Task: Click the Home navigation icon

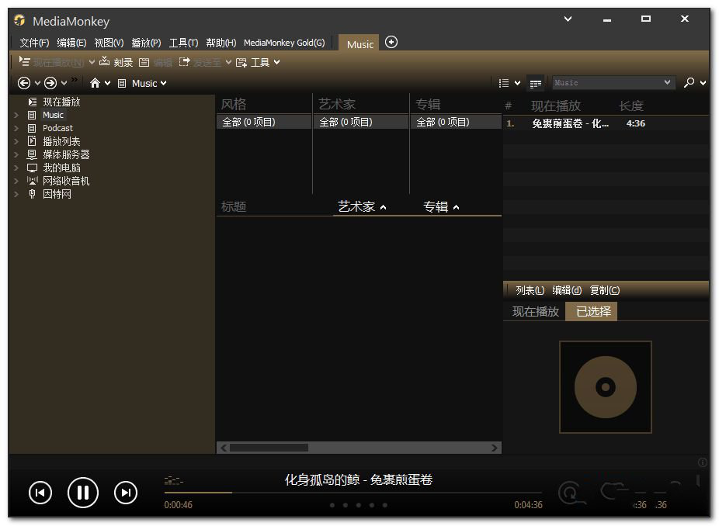Action: tap(95, 83)
